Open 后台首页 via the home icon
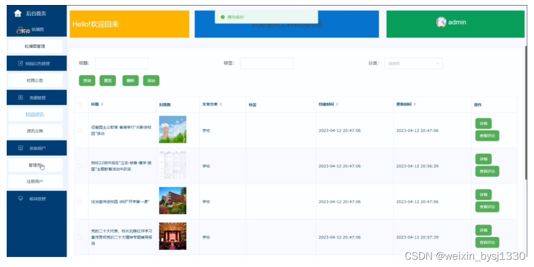The image size is (534, 267). (18, 13)
